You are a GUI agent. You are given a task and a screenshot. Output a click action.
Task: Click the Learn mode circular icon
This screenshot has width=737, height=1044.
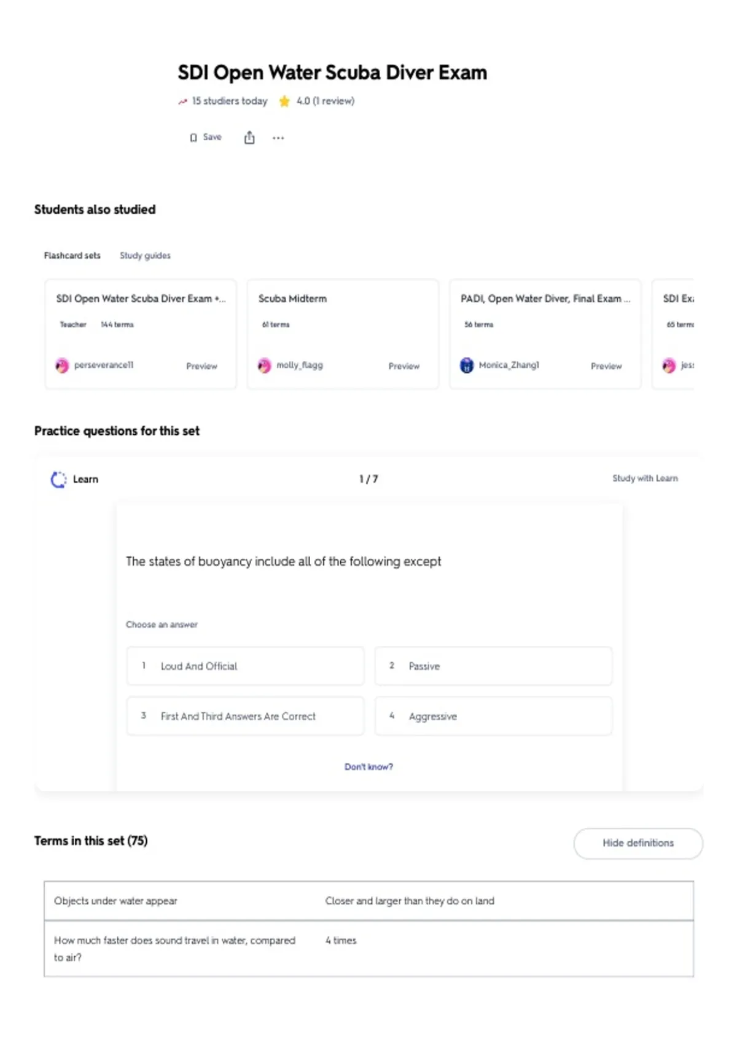[58, 480]
